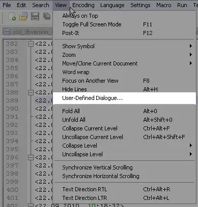Expand the Collapse Level submenu

[125, 146]
